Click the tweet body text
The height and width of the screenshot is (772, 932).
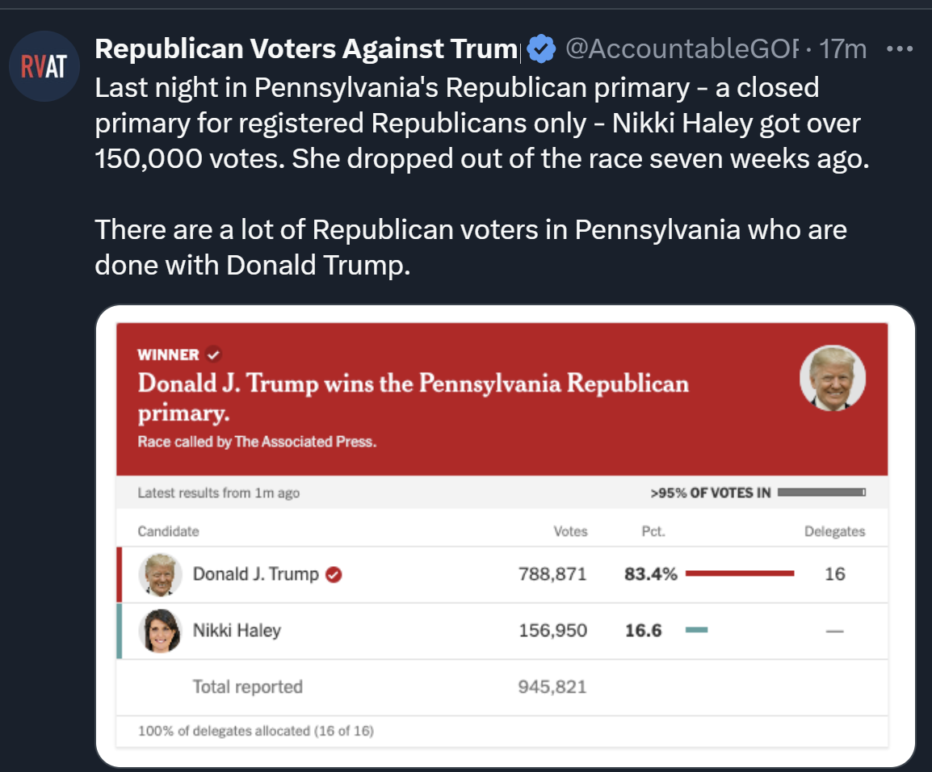[x=482, y=176]
